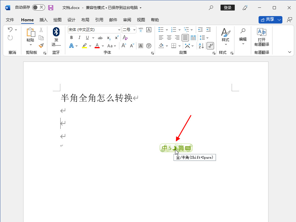
Task: Switch to the 视图 tab
Action: point(141,20)
